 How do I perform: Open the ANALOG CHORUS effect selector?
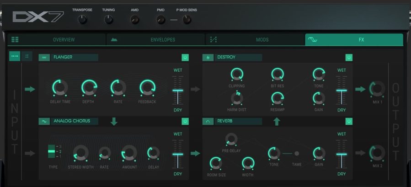click(75, 121)
